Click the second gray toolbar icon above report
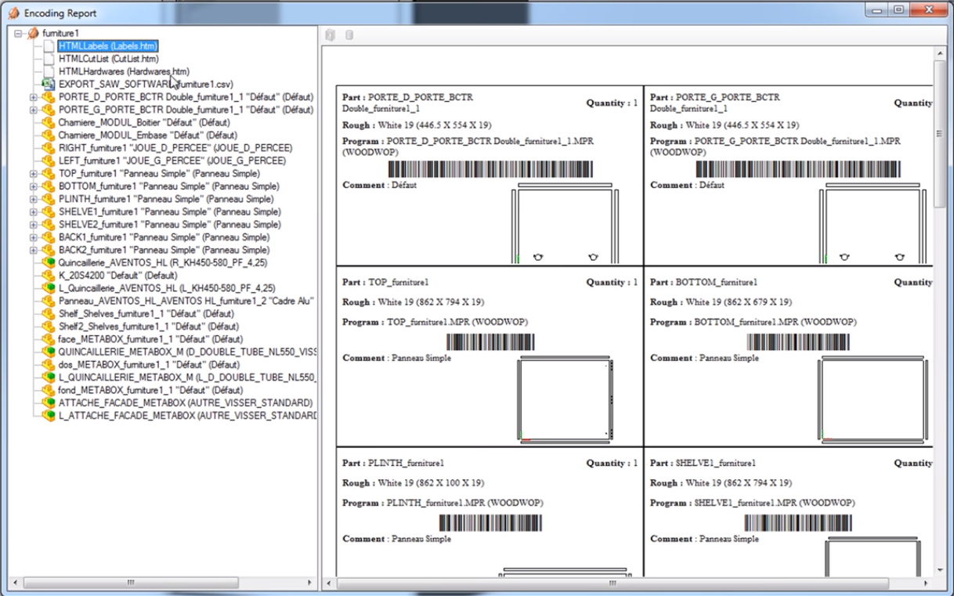Screen dimensions: 954x596 click(349, 35)
